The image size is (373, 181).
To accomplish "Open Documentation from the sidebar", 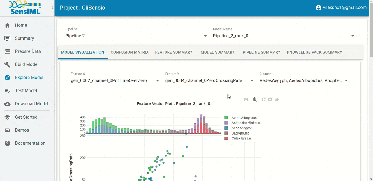I will [x=30, y=143].
